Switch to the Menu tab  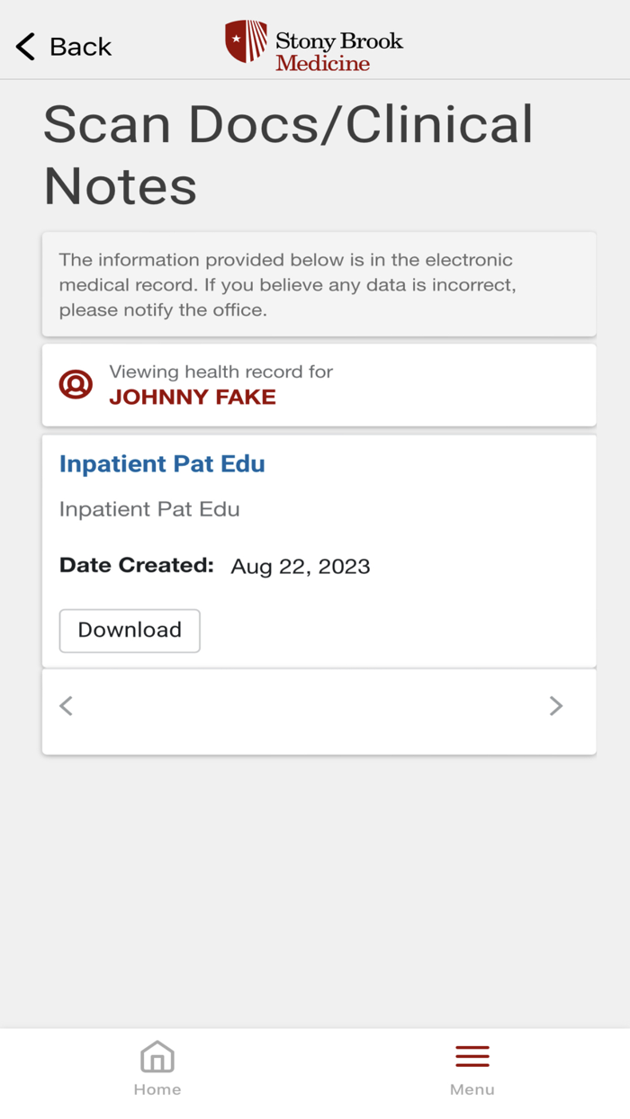tap(472, 1067)
